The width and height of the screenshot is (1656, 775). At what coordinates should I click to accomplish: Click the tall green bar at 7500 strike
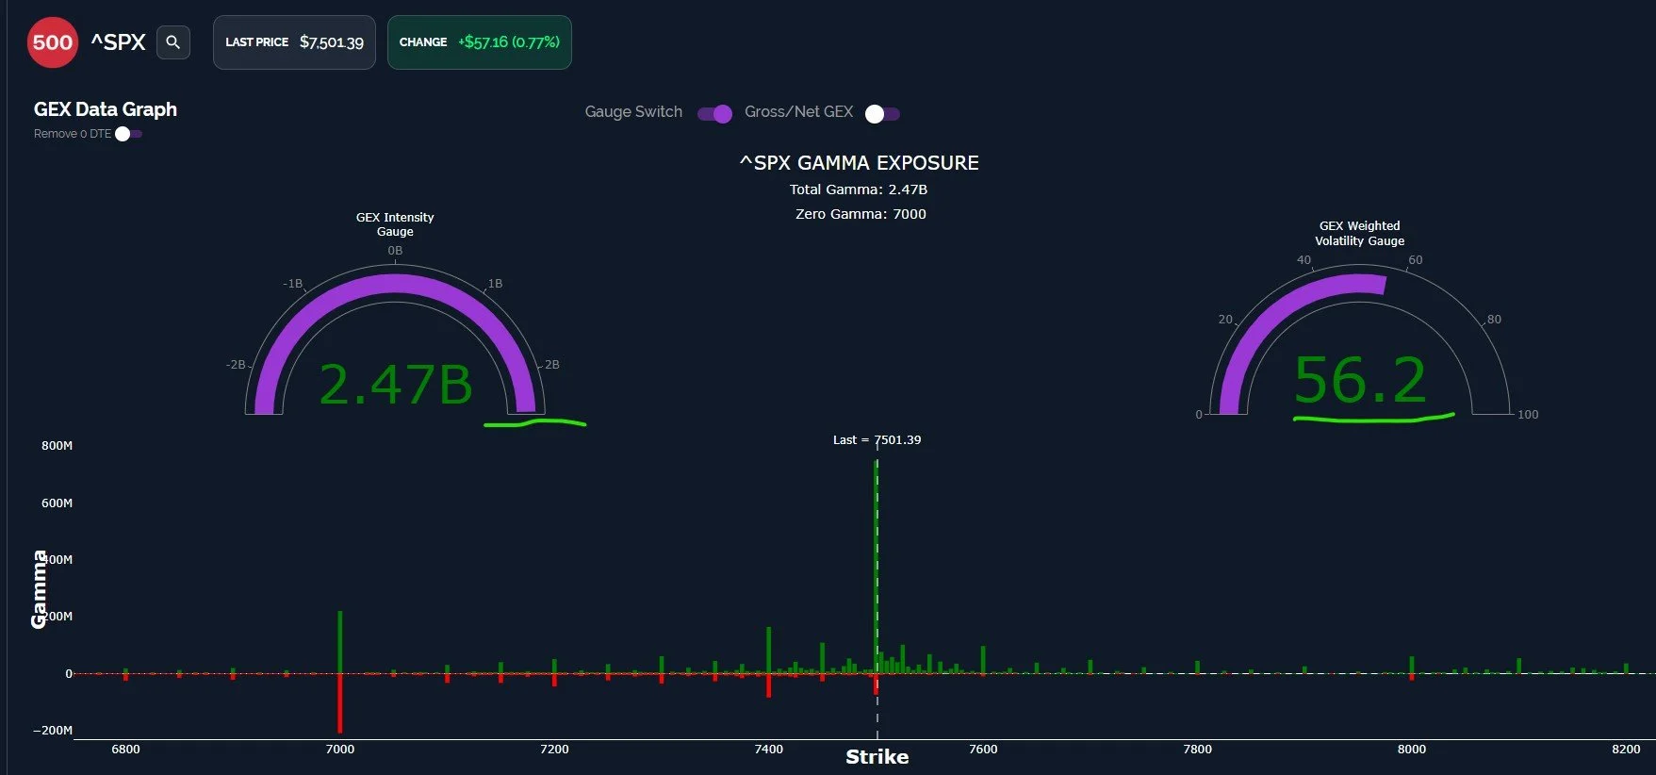point(876,566)
